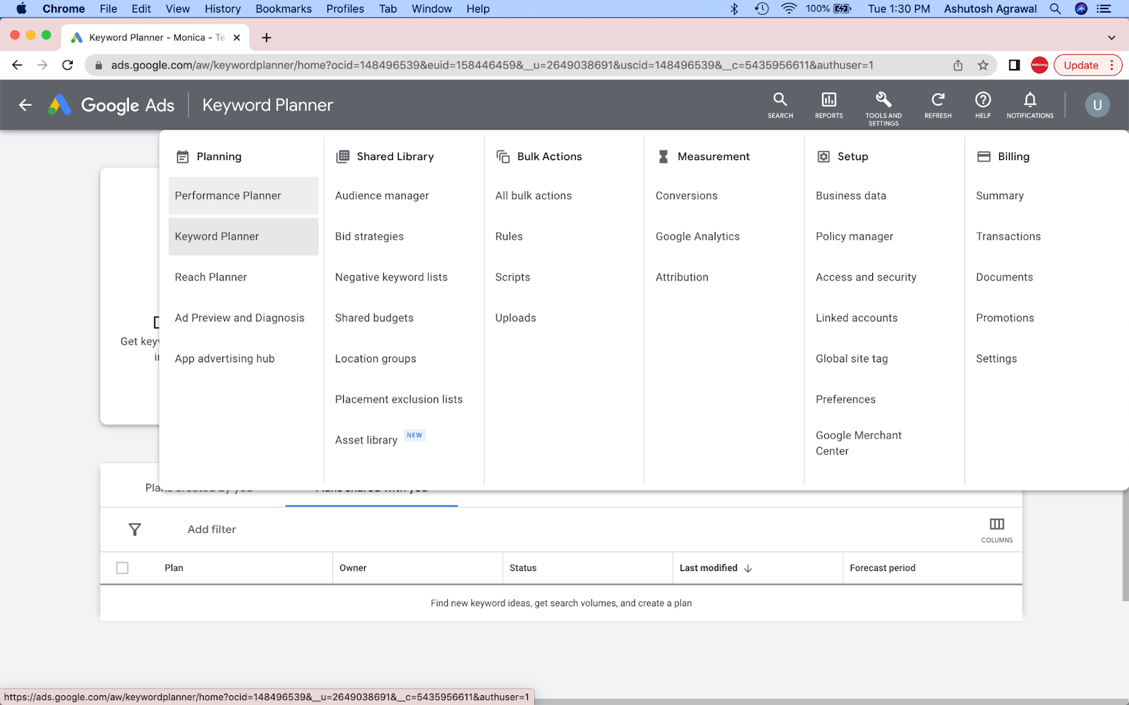
Task: Click the Refresh icon in Google Ads header
Action: [x=938, y=99]
